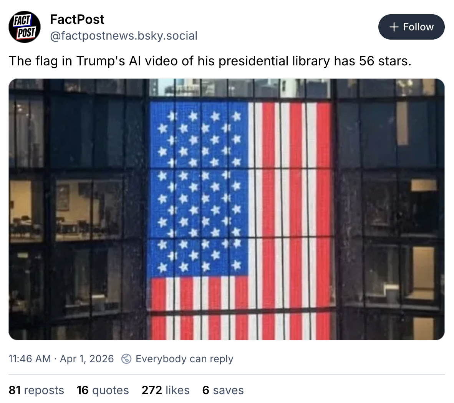Click the Apr 1, 2026 date text
The height and width of the screenshot is (403, 454).
pyautogui.click(x=87, y=359)
